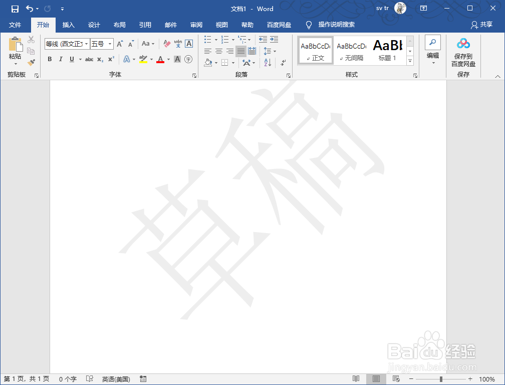Increase paragraph indent

(x=274, y=39)
